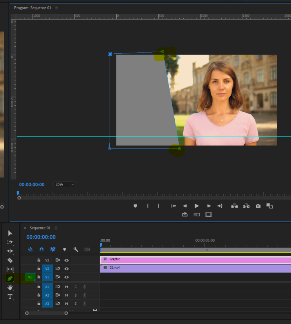291x324 pixels.
Task: Activate the Selection arrow tool
Action: point(10,233)
